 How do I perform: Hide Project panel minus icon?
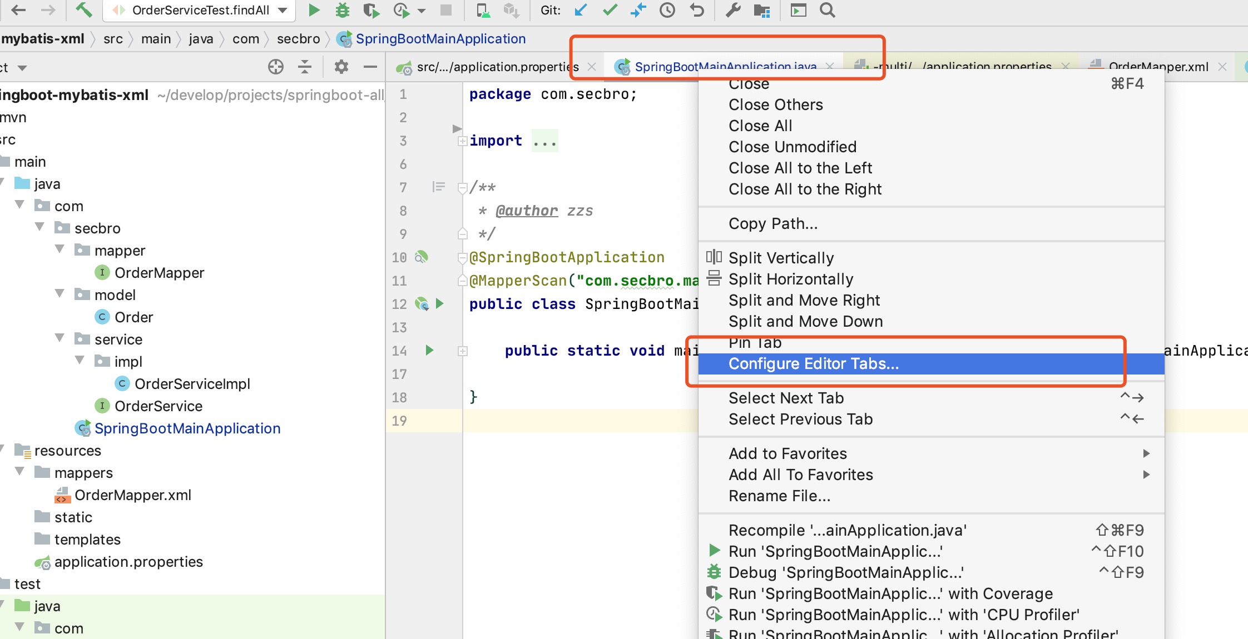(370, 67)
